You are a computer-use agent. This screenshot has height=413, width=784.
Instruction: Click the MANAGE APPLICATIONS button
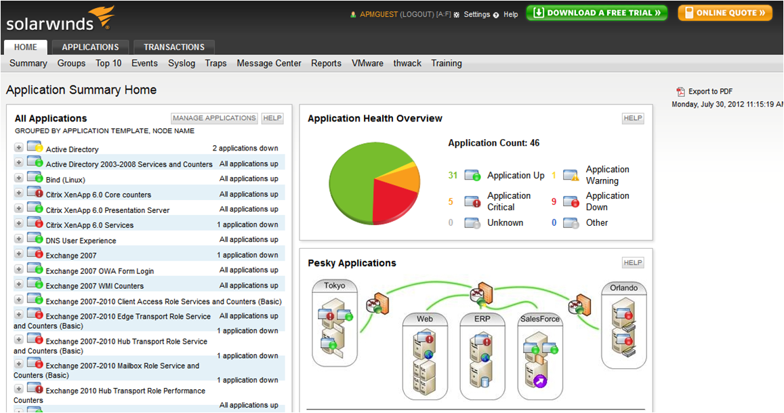tap(214, 118)
